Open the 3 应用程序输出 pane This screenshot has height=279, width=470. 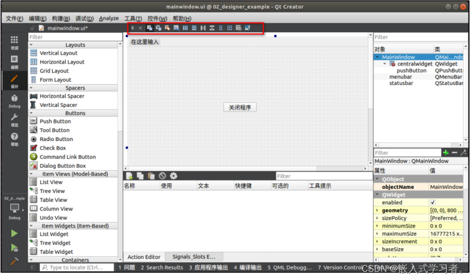point(208,267)
